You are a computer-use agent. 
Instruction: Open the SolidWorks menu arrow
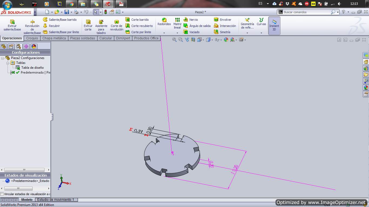35,12
